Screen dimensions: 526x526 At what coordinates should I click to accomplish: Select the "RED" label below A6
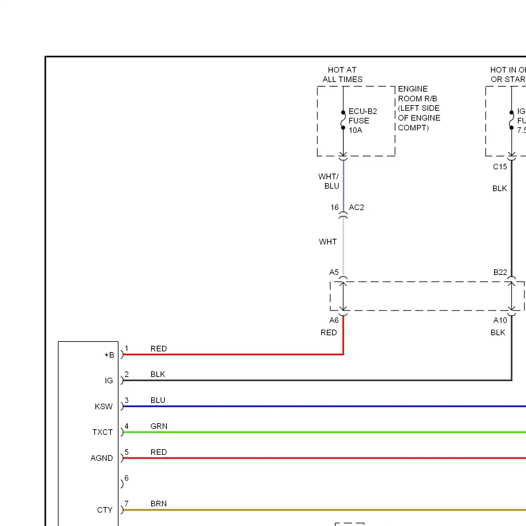[329, 333]
